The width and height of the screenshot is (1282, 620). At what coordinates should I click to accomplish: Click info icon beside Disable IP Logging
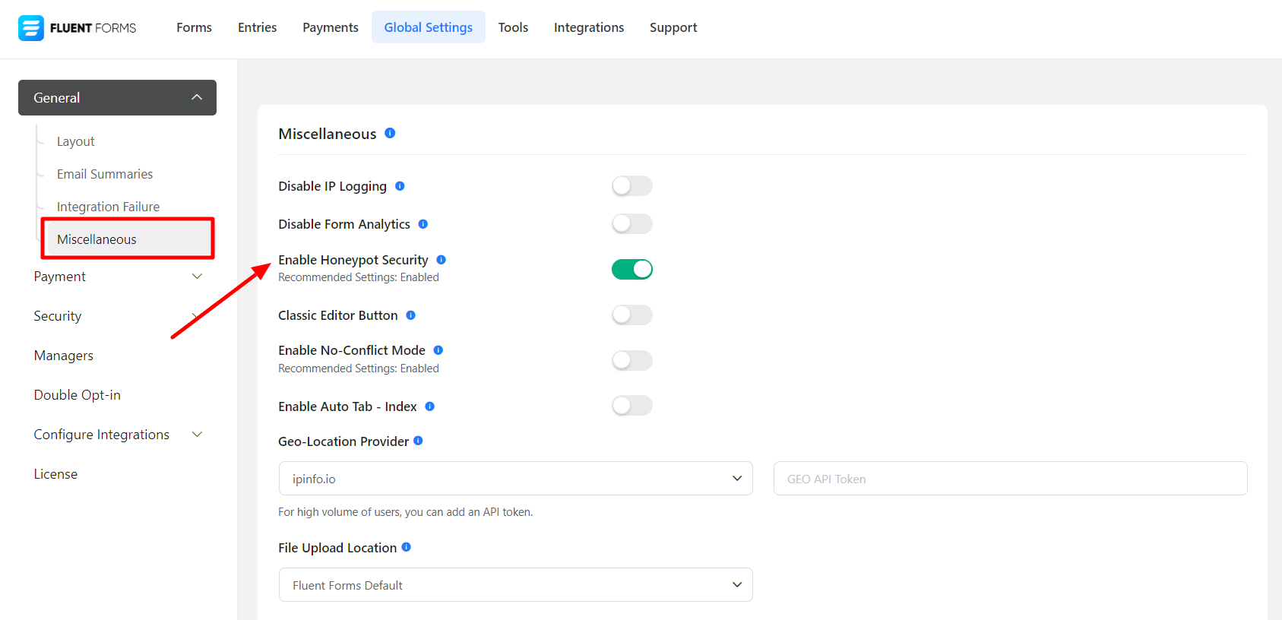tap(400, 186)
